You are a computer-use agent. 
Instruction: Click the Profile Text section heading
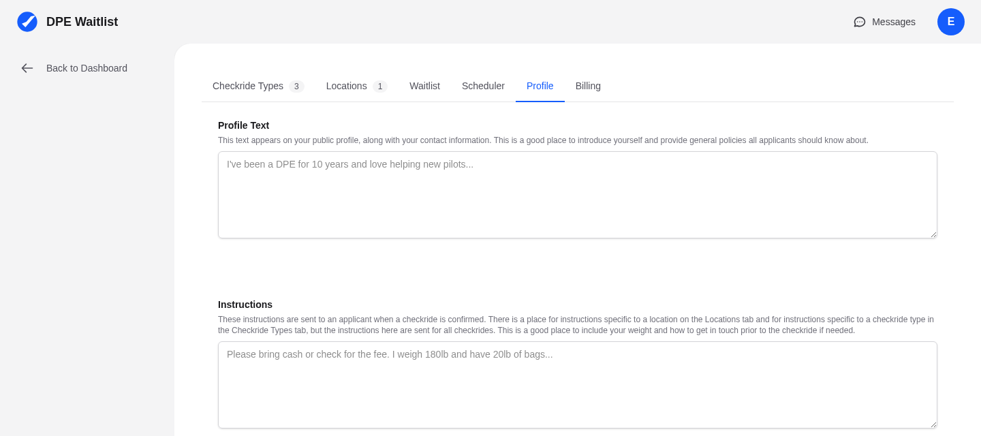pyautogui.click(x=243, y=125)
